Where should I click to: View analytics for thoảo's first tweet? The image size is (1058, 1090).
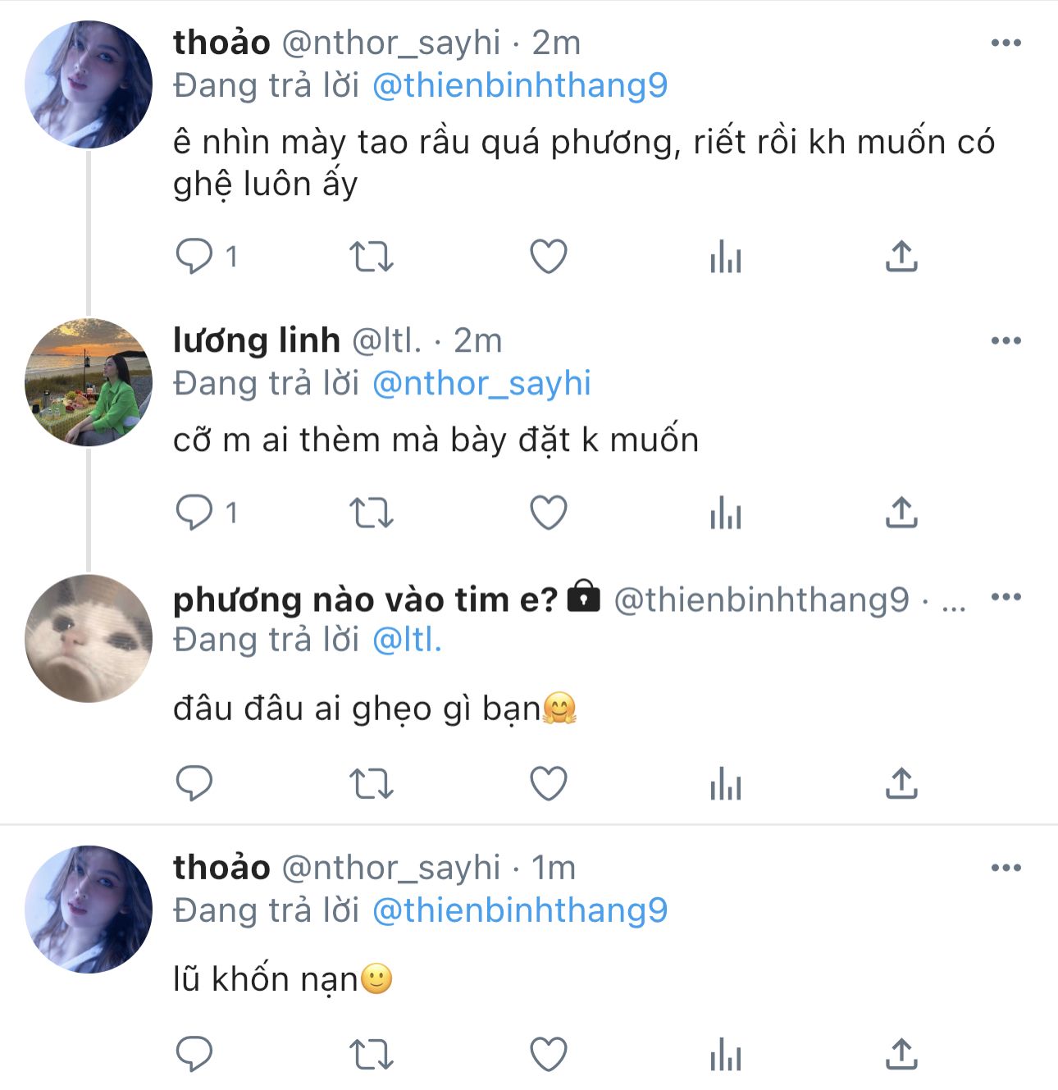click(726, 257)
